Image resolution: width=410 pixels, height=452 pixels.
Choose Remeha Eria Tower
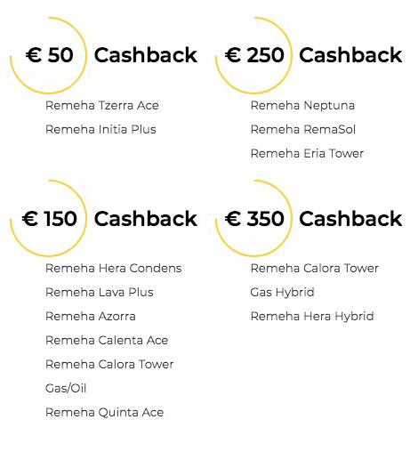(307, 154)
